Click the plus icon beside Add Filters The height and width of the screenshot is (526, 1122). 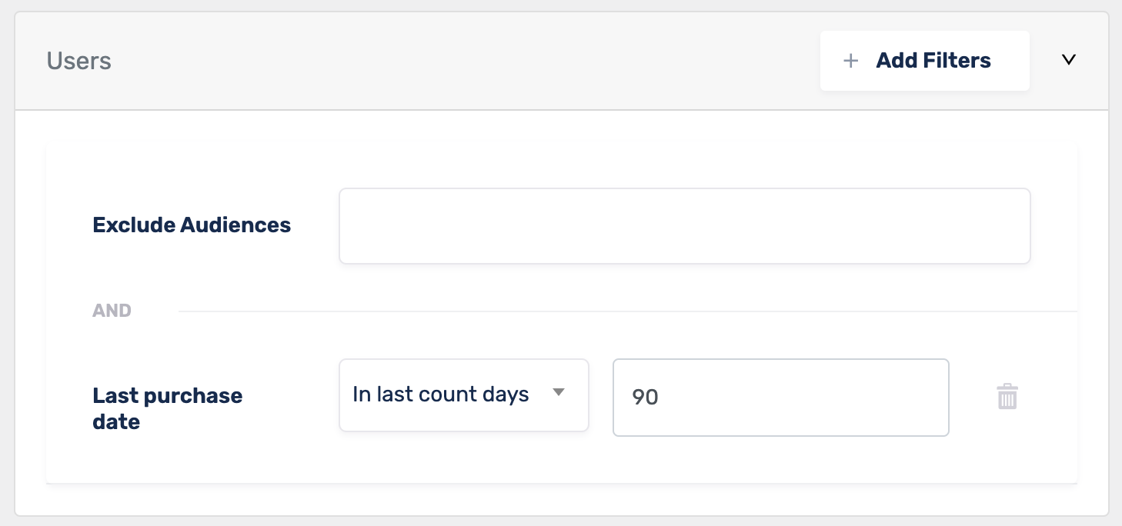(x=850, y=61)
